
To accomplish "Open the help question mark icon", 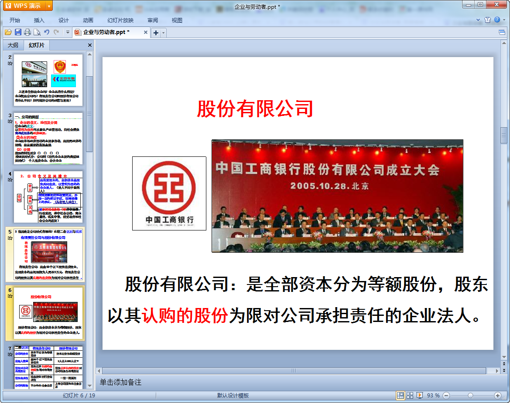I will 497,20.
